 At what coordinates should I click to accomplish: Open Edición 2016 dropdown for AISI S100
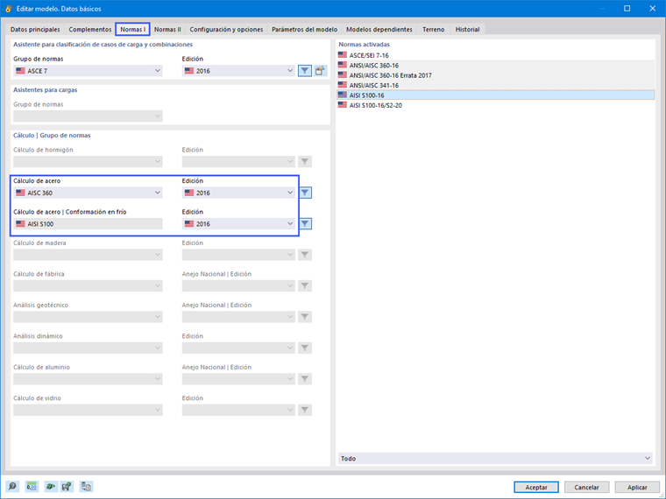tap(238, 223)
